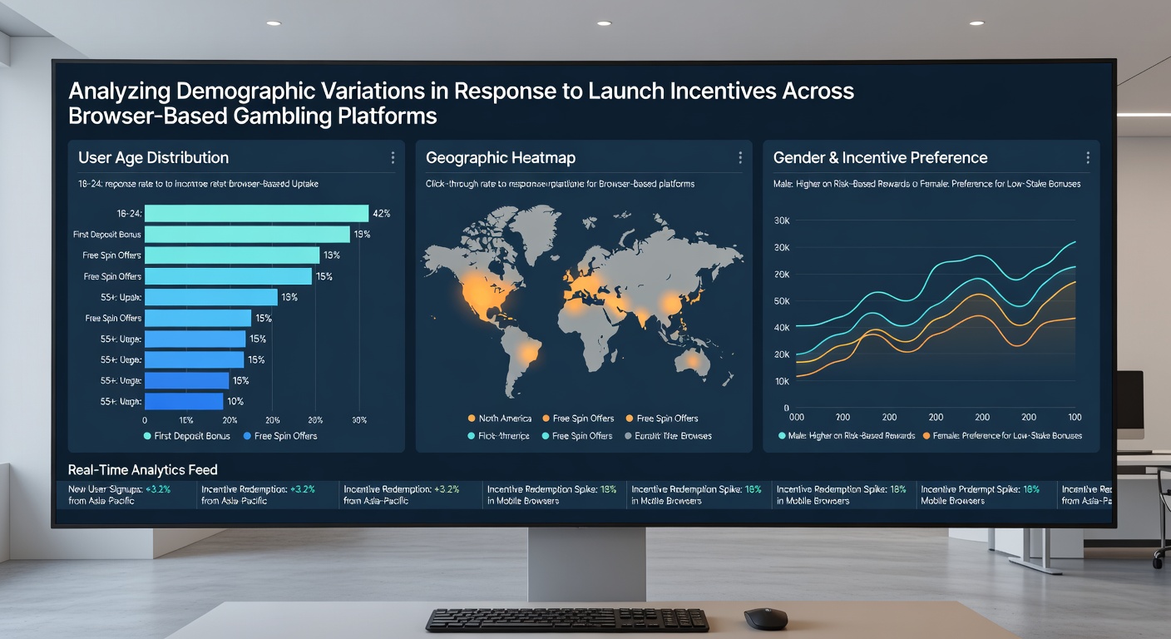Click the First Deposit Bonus bar row label

(x=107, y=235)
